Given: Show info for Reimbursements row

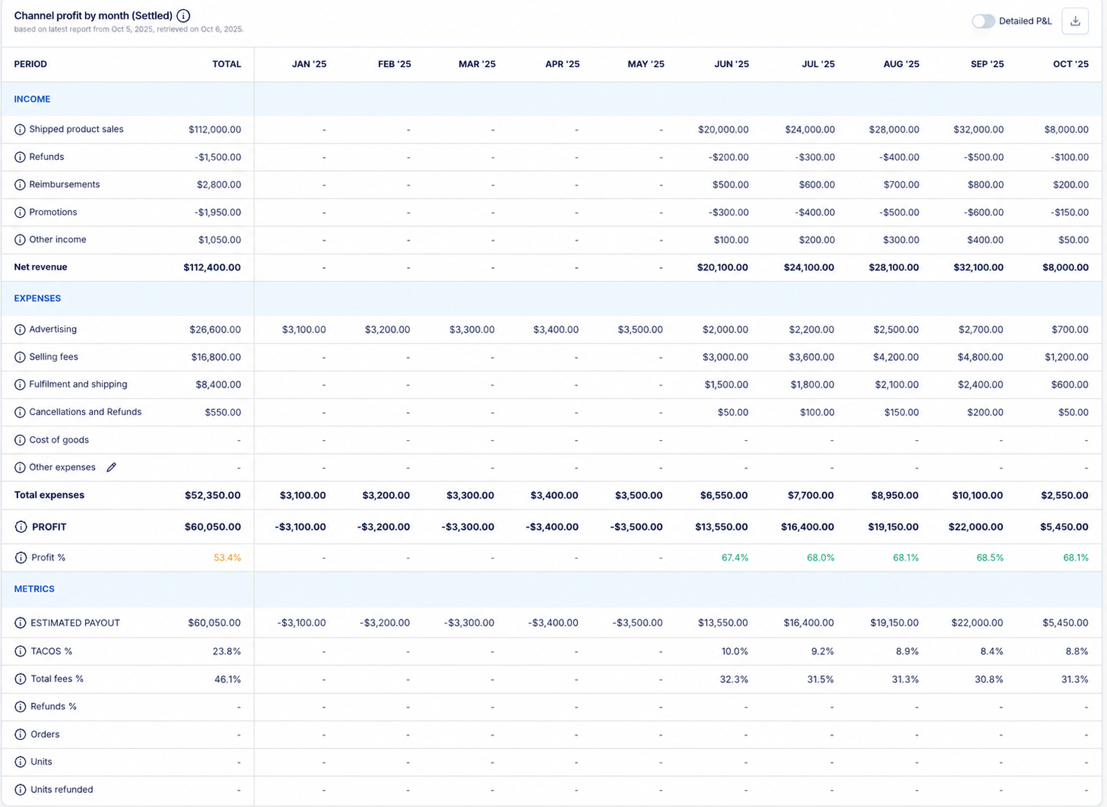Looking at the screenshot, I should 20,185.
